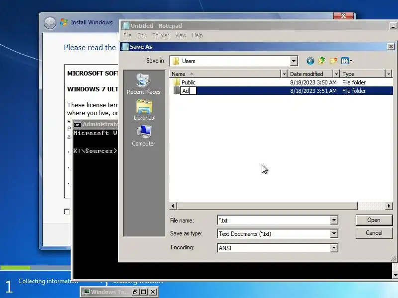
Task: Open Recent Places in the places bar
Action: point(144,84)
